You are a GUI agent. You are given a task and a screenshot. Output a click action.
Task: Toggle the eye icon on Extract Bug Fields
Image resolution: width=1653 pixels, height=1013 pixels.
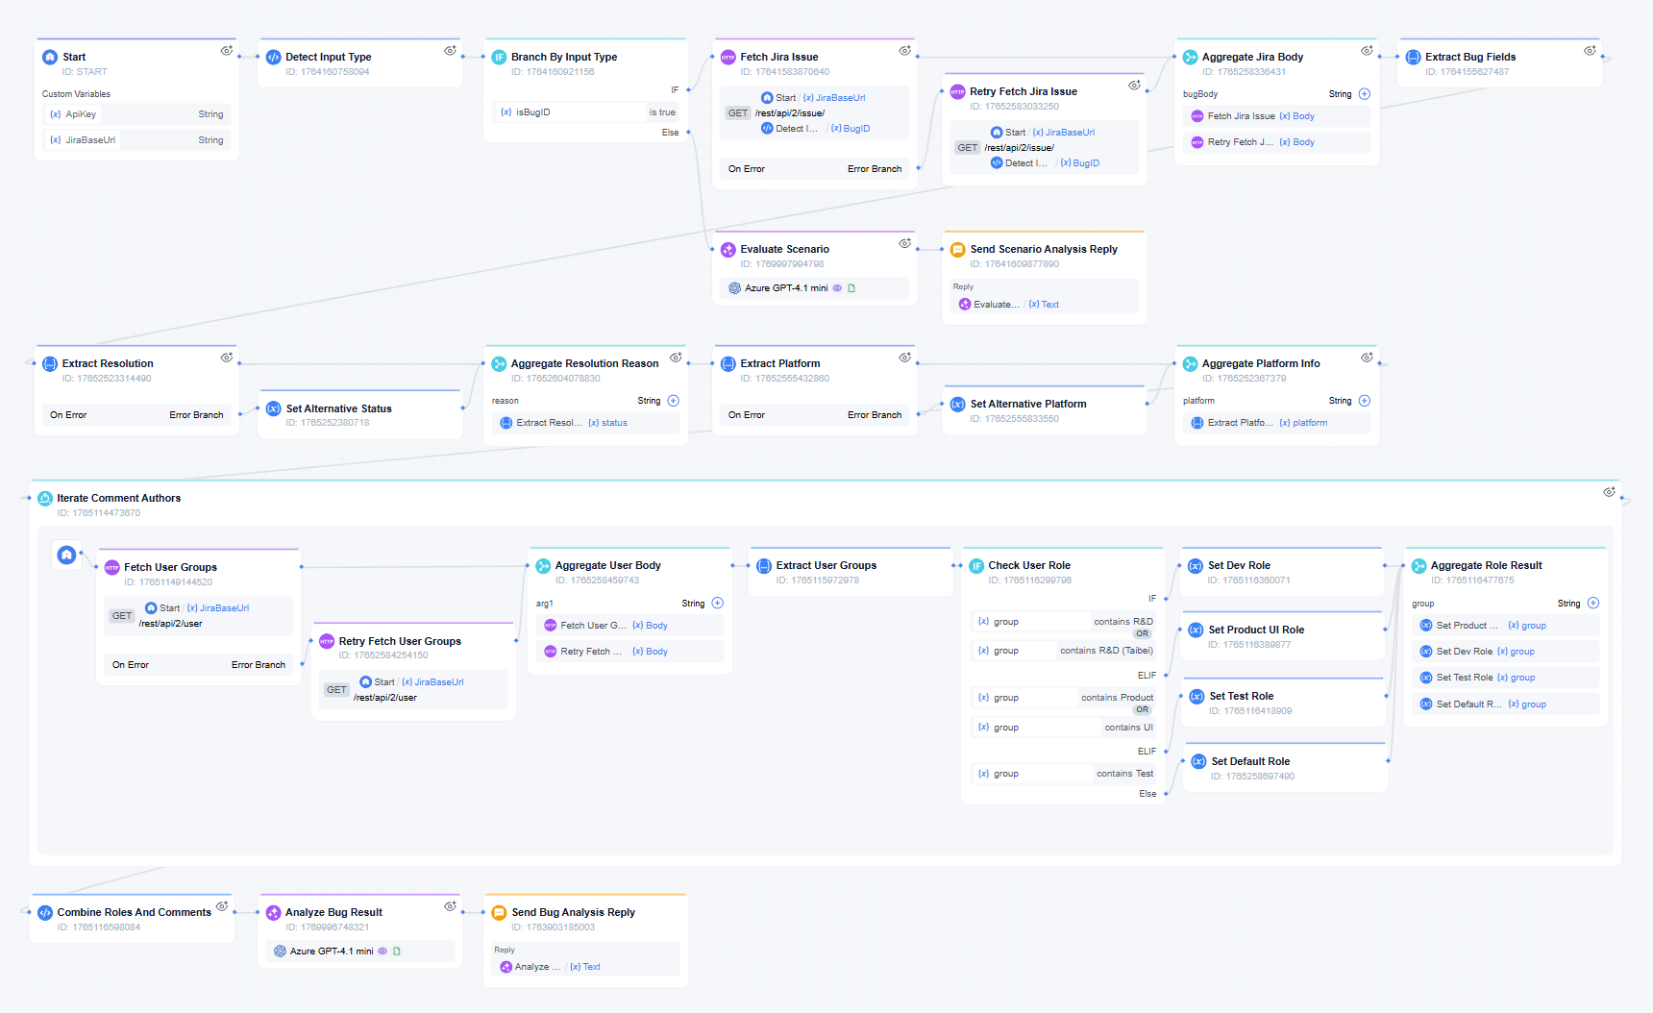1590,51
